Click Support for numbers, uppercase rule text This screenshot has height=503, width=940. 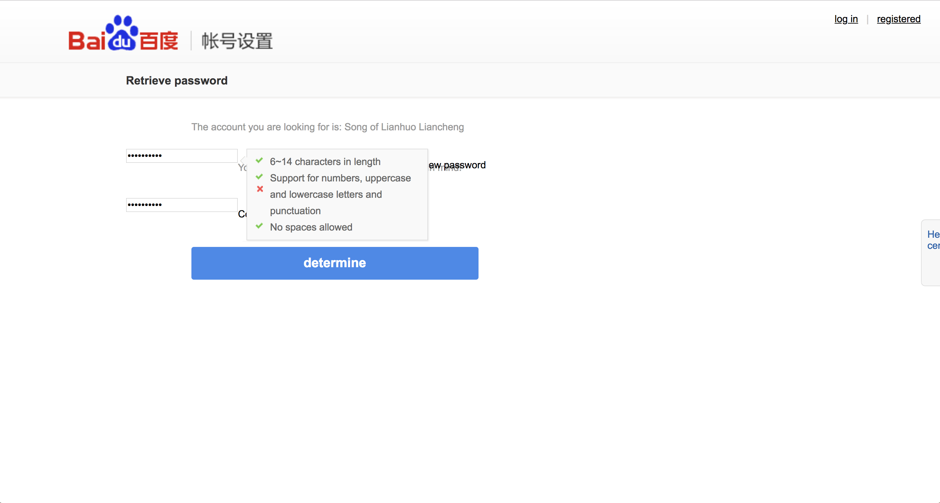(x=340, y=178)
